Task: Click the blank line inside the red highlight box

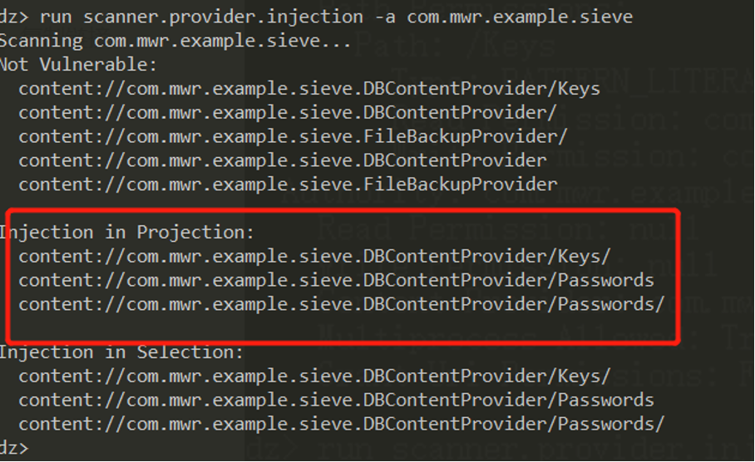Action: coord(342,328)
